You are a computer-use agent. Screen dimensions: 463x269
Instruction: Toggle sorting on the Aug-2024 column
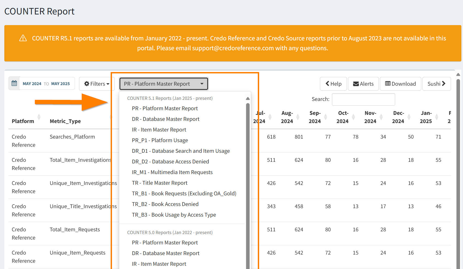pyautogui.click(x=298, y=117)
